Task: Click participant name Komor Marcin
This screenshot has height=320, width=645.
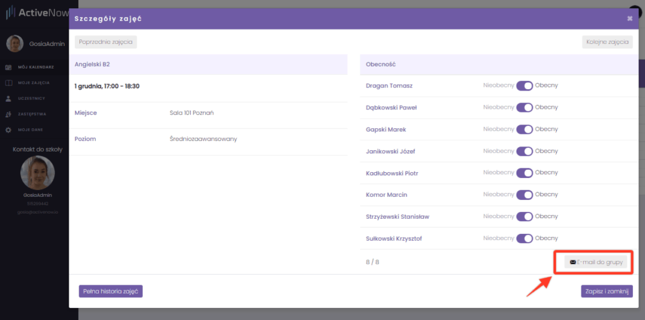Action: click(386, 195)
